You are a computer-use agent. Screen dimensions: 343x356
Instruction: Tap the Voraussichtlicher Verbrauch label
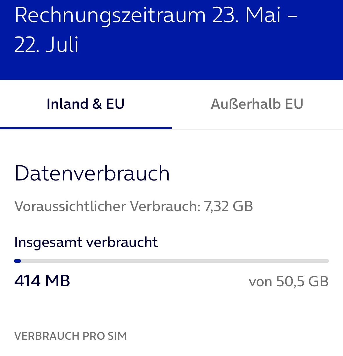point(107,206)
